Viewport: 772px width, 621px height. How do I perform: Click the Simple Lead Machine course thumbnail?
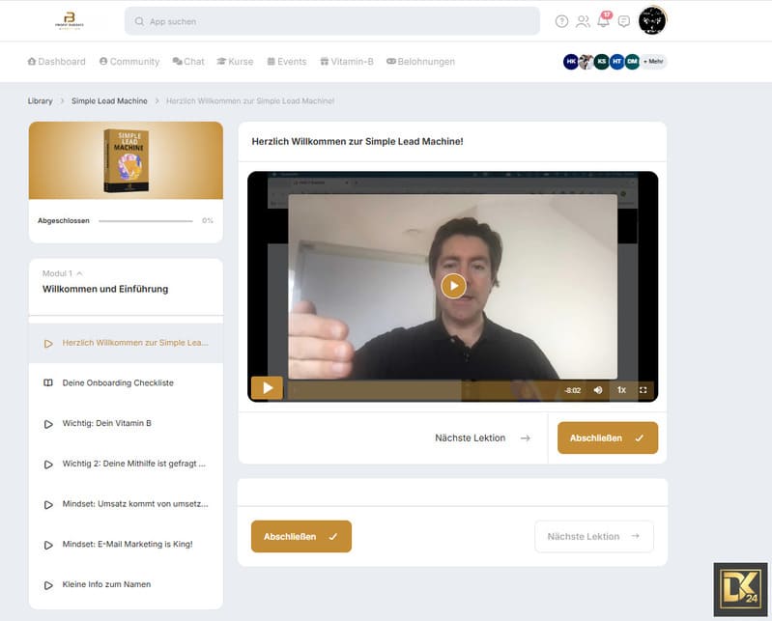126,160
